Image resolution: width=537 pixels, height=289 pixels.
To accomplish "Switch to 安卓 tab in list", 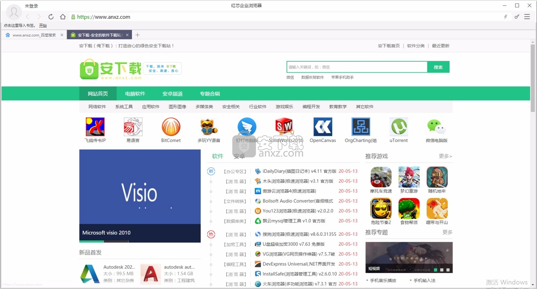I will (x=239, y=156).
